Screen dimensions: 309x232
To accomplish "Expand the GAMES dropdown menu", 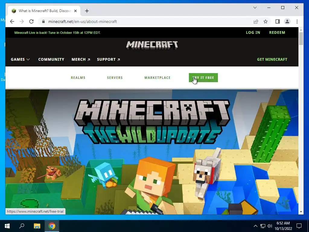I will click(20, 60).
